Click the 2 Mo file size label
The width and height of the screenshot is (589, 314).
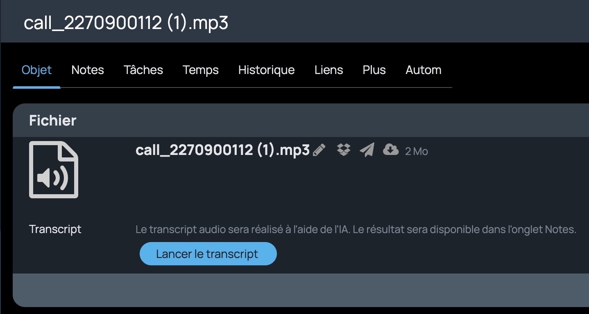[417, 151]
